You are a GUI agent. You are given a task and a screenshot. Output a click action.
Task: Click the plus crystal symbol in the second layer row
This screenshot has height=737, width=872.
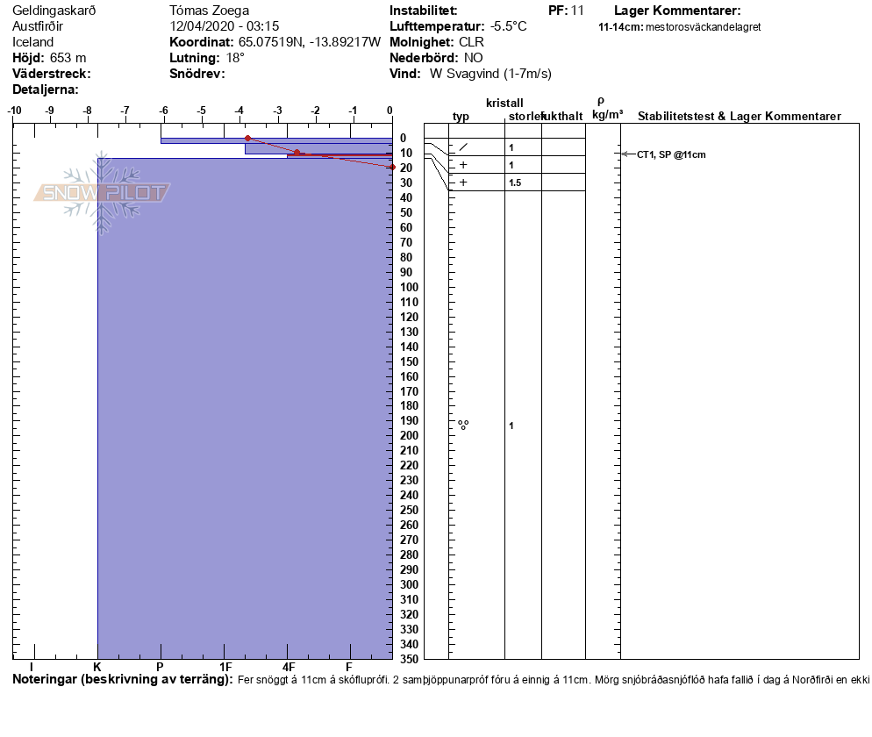pyautogui.click(x=463, y=165)
